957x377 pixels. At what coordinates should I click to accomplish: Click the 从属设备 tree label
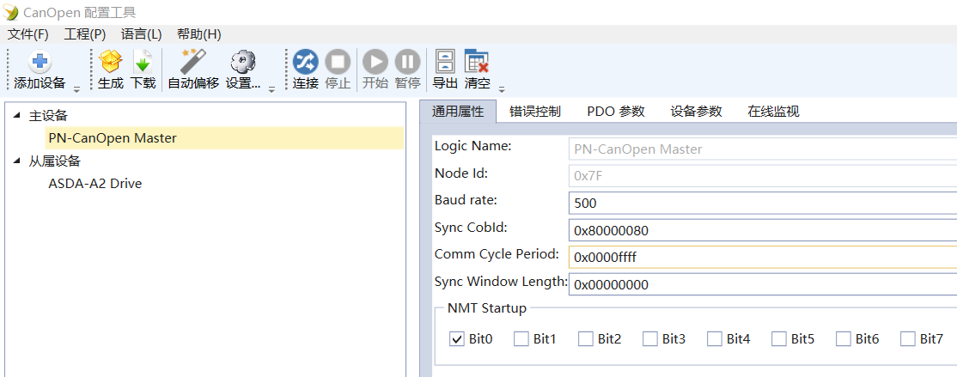[55, 161]
